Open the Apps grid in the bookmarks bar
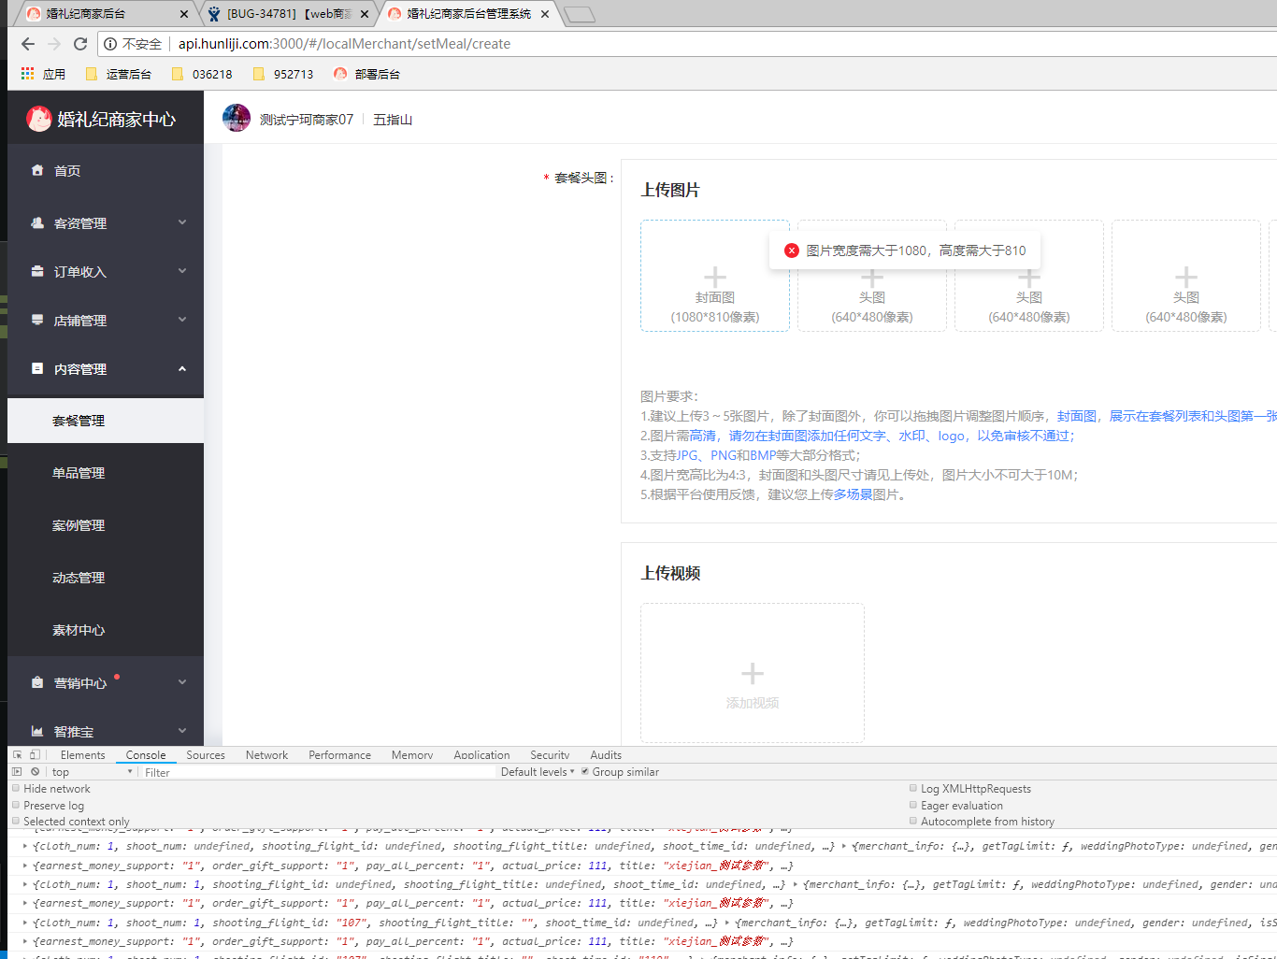The width and height of the screenshot is (1277, 959). [28, 74]
